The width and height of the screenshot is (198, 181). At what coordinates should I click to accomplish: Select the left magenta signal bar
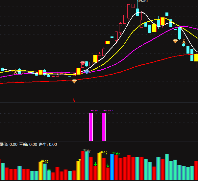pos(91,127)
